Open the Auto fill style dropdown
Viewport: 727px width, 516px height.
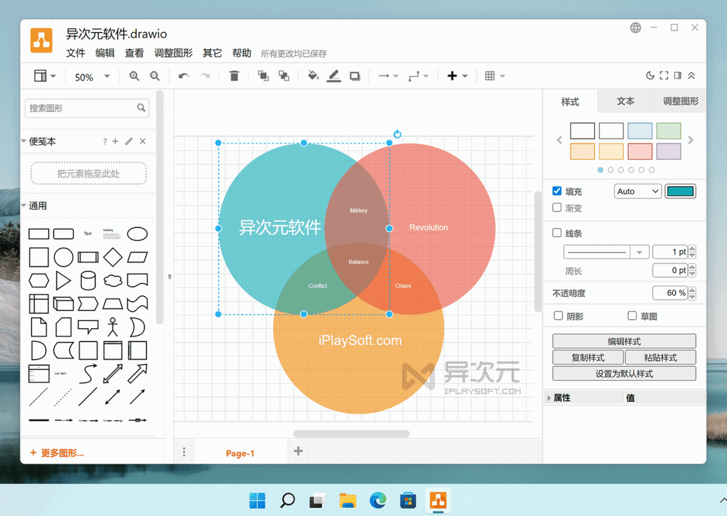coord(637,191)
